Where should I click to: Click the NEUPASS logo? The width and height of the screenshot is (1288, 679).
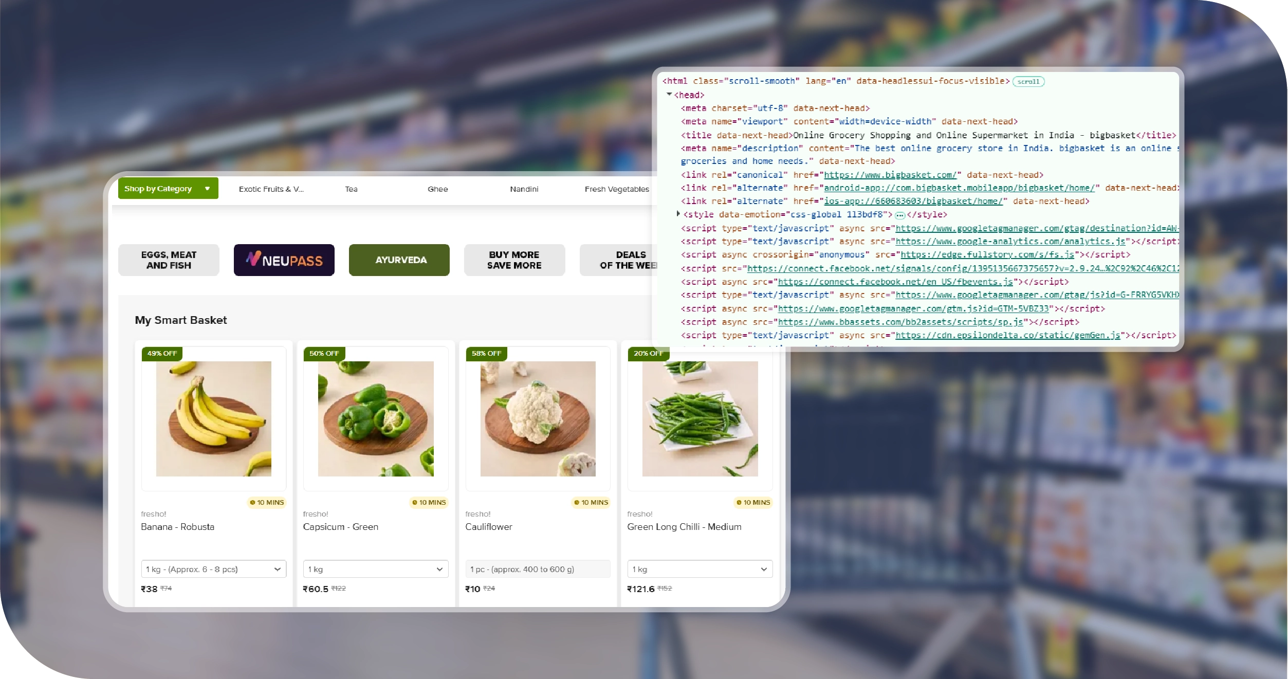pos(284,260)
